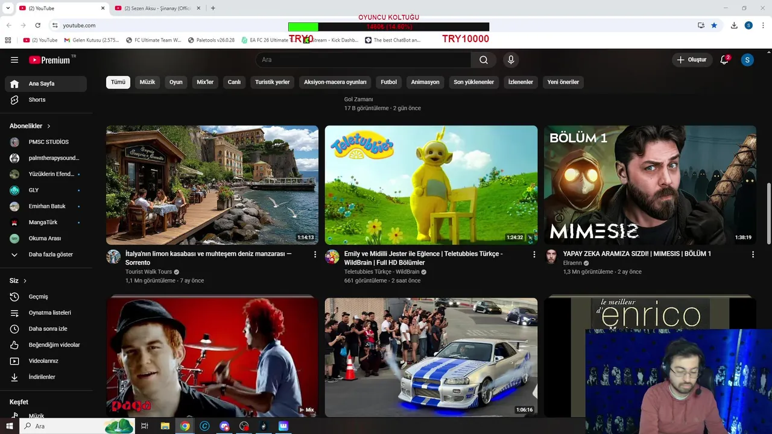Click the Teletubbies video thumbnail
772x434 pixels.
coord(431,185)
